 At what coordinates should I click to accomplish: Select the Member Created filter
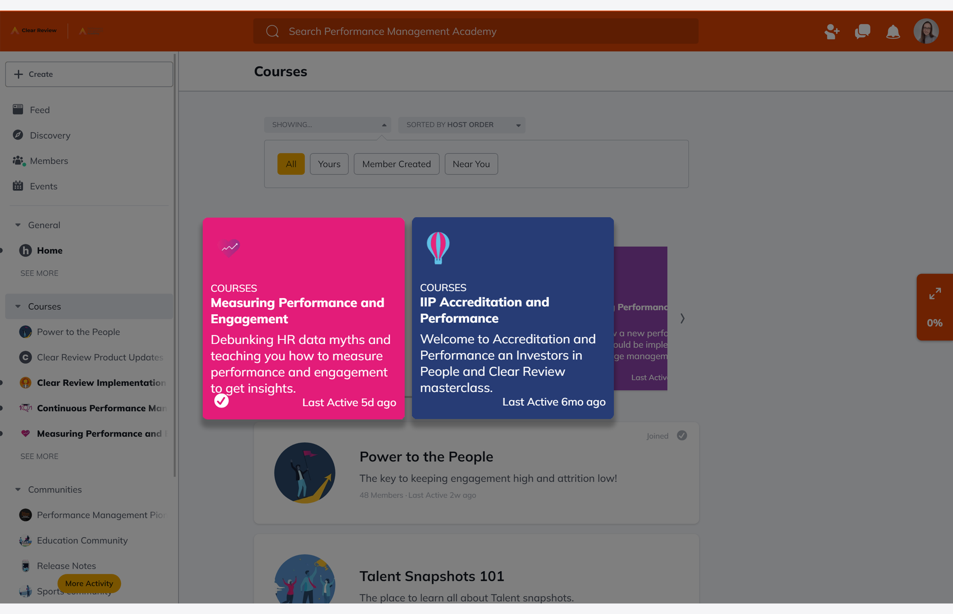pyautogui.click(x=397, y=164)
